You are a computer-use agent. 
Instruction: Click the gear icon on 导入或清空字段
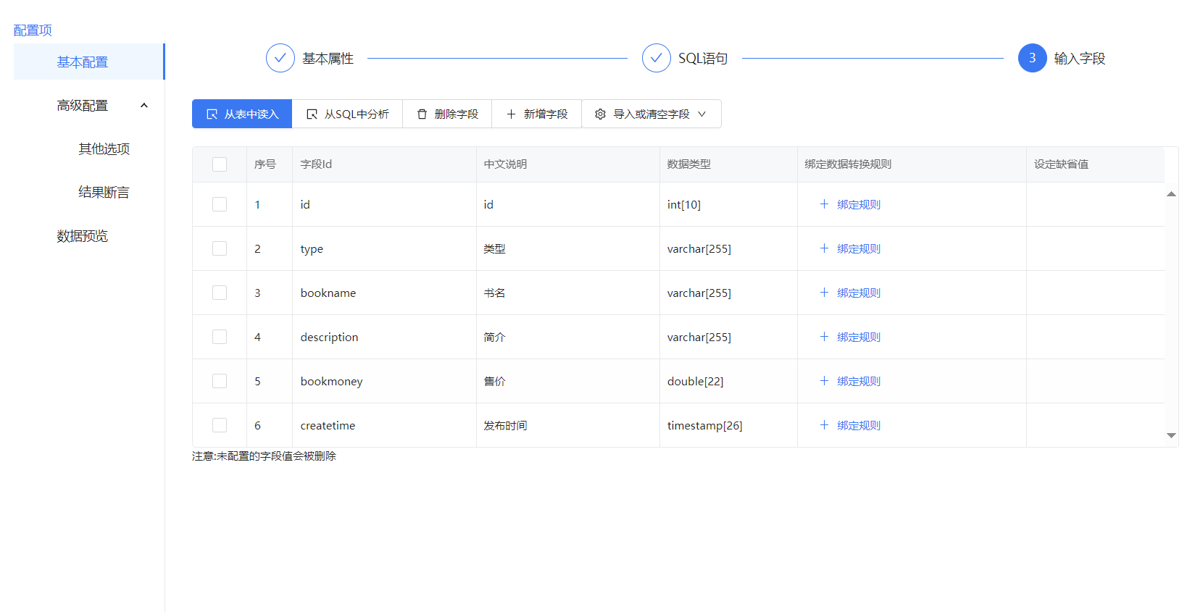[x=600, y=114]
